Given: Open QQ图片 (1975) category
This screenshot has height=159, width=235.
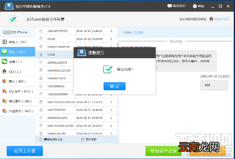Looking at the screenshot, I should pyautogui.click(x=17, y=91).
